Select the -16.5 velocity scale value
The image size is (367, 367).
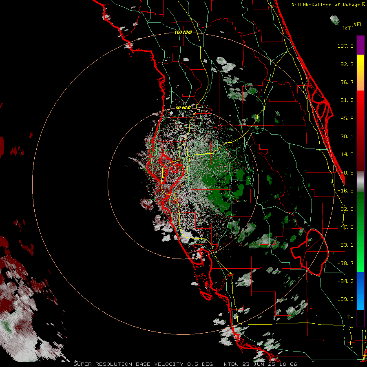(345, 191)
